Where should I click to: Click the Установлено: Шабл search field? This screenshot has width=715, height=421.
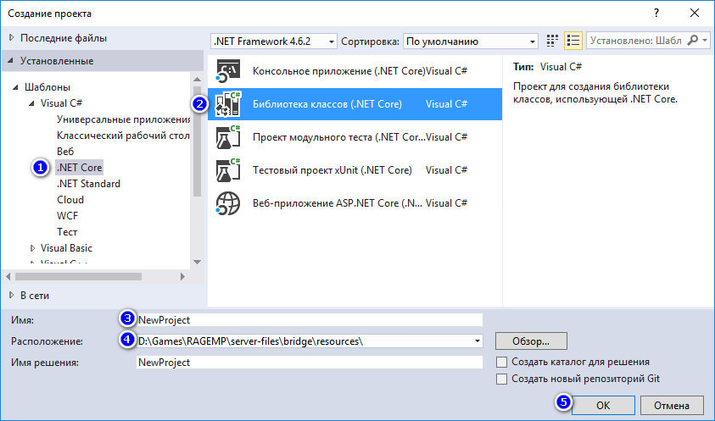coord(636,41)
